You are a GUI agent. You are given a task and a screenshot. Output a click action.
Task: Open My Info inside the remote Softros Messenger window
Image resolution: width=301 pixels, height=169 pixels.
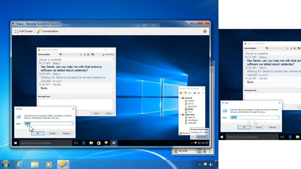(x=184, y=133)
